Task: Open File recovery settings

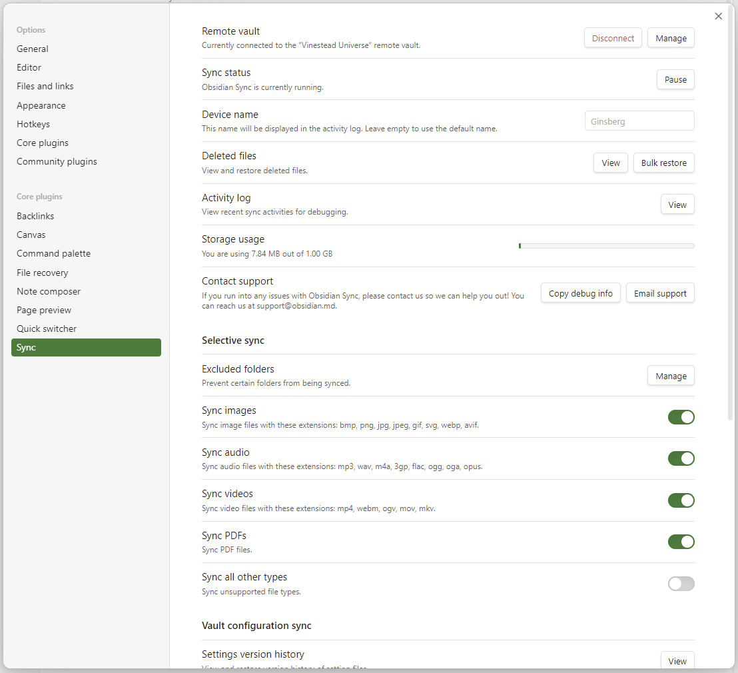Action: pyautogui.click(x=86, y=273)
